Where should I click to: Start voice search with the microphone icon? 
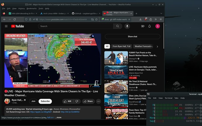point(127,26)
